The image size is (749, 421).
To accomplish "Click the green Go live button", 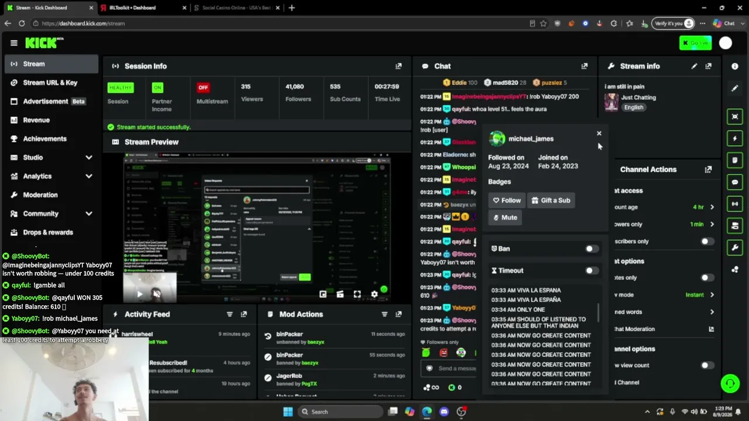I will [x=695, y=43].
